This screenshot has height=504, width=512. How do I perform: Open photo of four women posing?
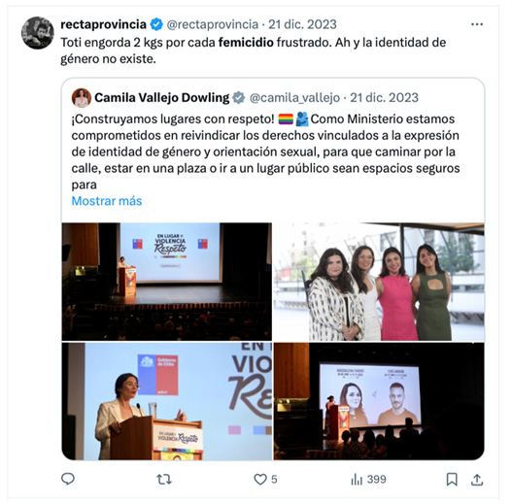coord(379,282)
